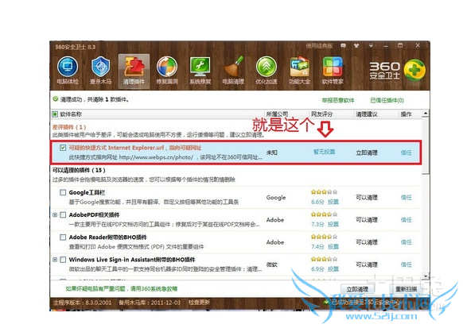Click the green success check icon beside 清理成功
463x328 pixels.
click(55, 99)
